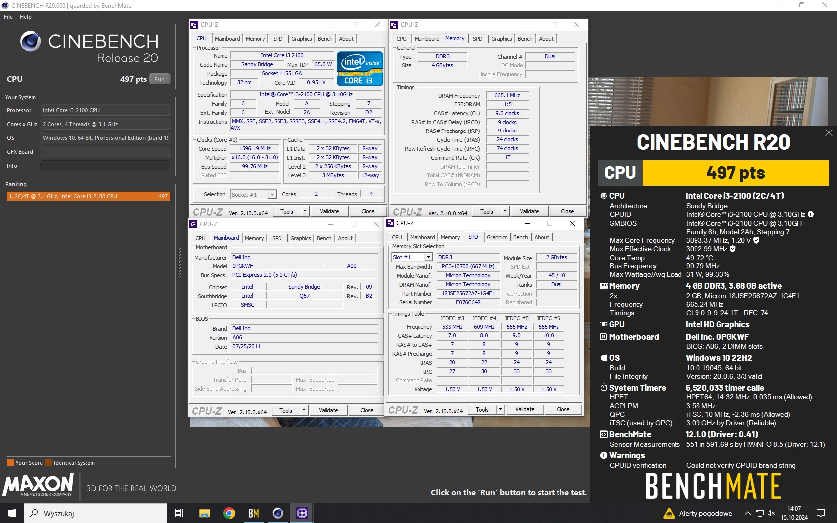Switch to Cinebench via taskbar icon

(x=278, y=513)
